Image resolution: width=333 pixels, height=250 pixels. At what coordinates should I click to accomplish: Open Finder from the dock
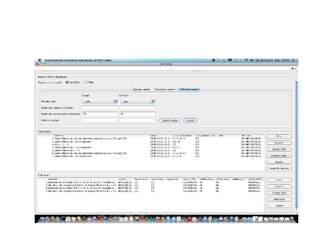42,219
